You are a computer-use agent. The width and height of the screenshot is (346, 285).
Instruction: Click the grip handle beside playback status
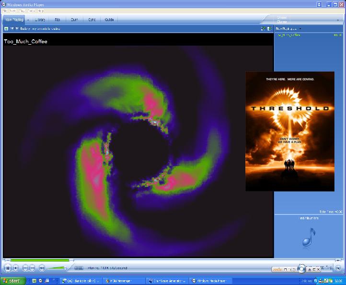pos(79,268)
